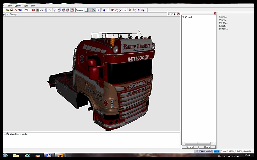This screenshot has height=160, width=257.
Task: Click the crossed axes helper icon
Action: pyautogui.click(x=121, y=10)
